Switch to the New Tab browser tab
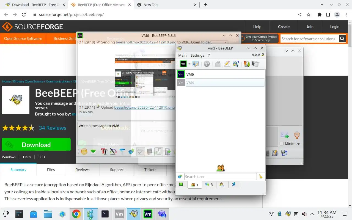Screen dimensions: 352x220 [x=167, y=5]
